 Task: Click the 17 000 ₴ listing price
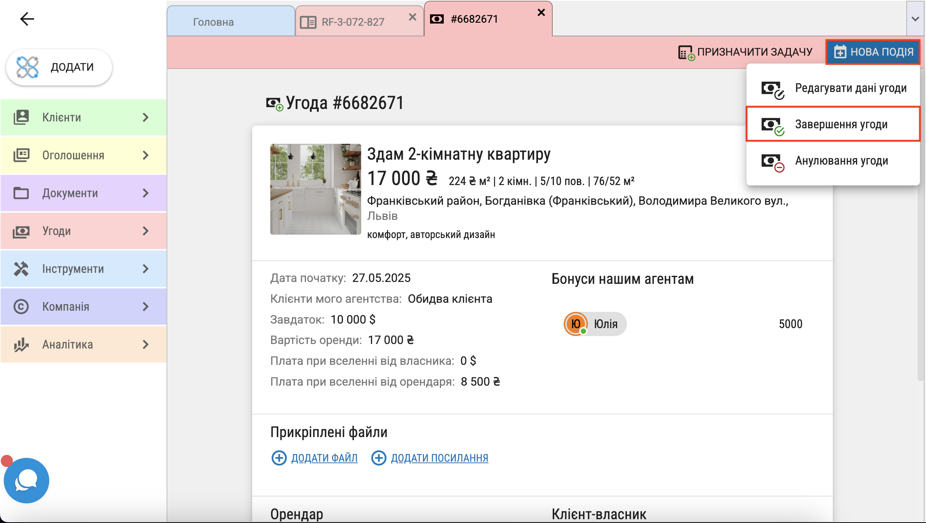(x=402, y=178)
